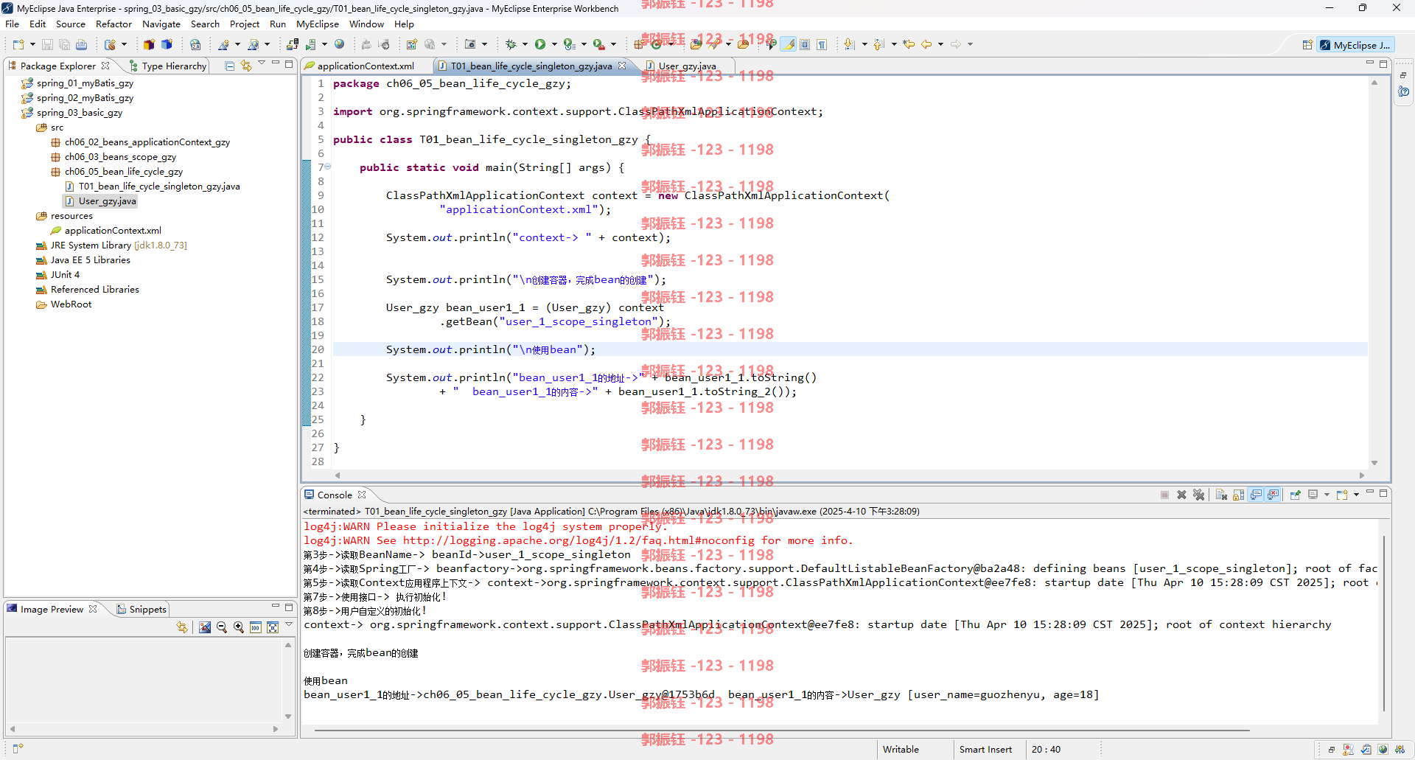Click the capture screenshot camera icon
The height and width of the screenshot is (760, 1415).
[470, 44]
